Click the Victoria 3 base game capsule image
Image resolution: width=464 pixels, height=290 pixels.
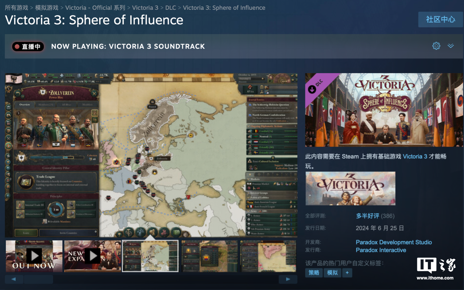click(350, 188)
